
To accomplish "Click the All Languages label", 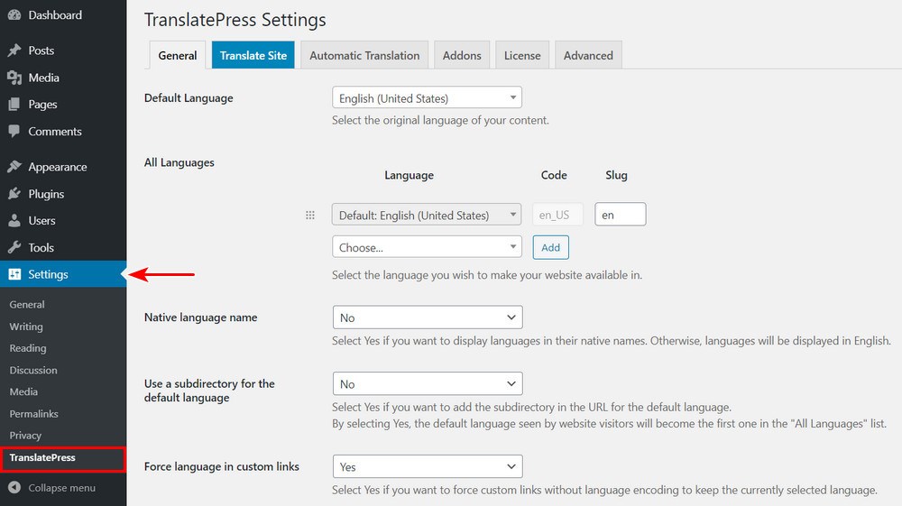I will pos(179,162).
